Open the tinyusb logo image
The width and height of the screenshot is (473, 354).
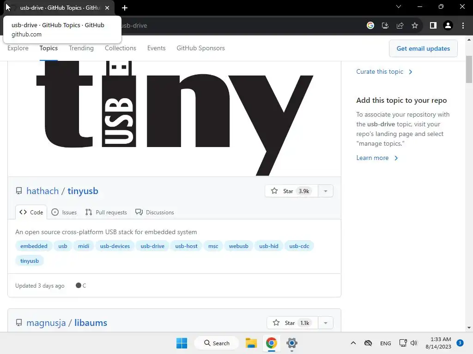(174, 118)
